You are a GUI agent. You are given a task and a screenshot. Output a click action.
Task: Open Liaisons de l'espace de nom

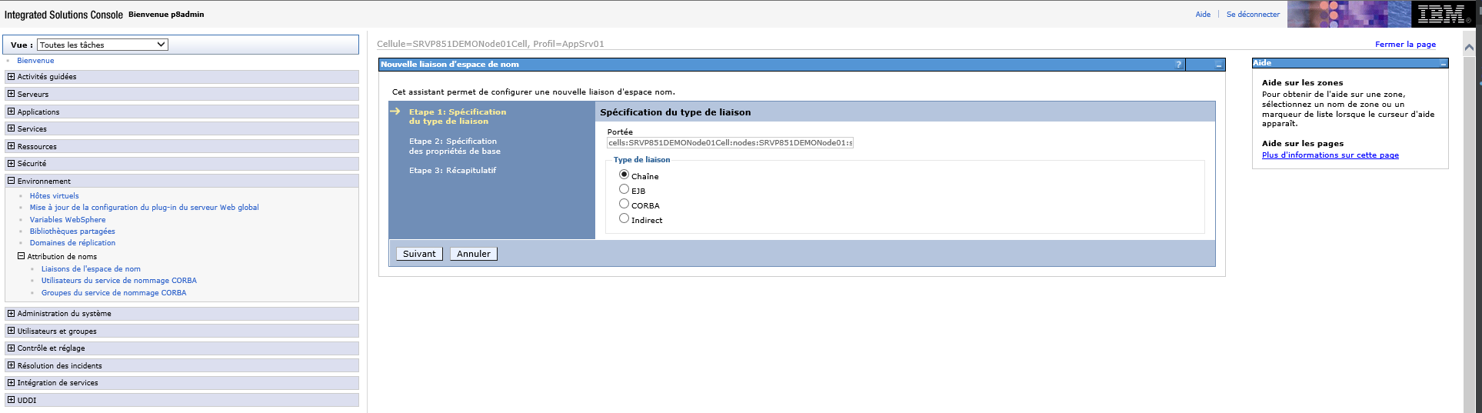tap(91, 269)
